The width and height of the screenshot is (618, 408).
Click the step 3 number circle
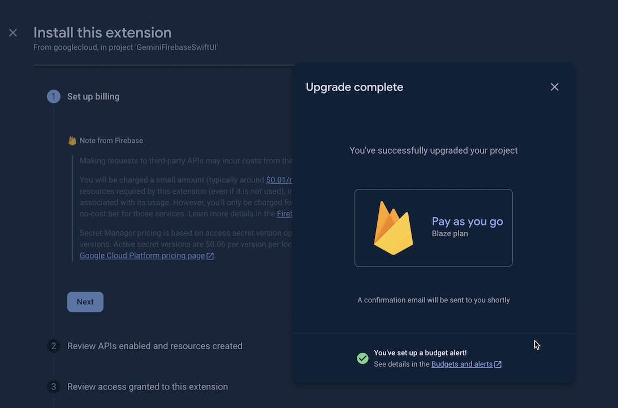pos(54,387)
